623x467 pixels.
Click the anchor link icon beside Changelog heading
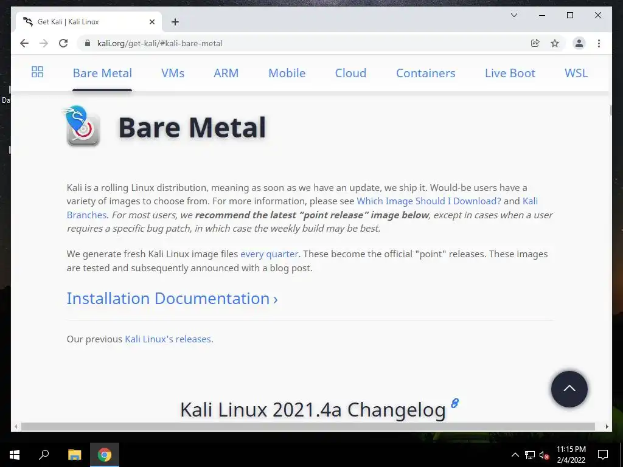tap(455, 404)
